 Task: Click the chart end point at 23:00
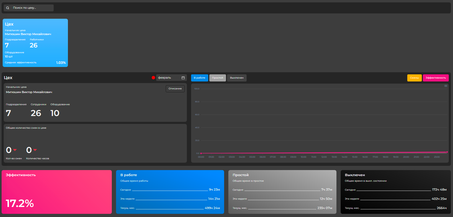coord(447,152)
